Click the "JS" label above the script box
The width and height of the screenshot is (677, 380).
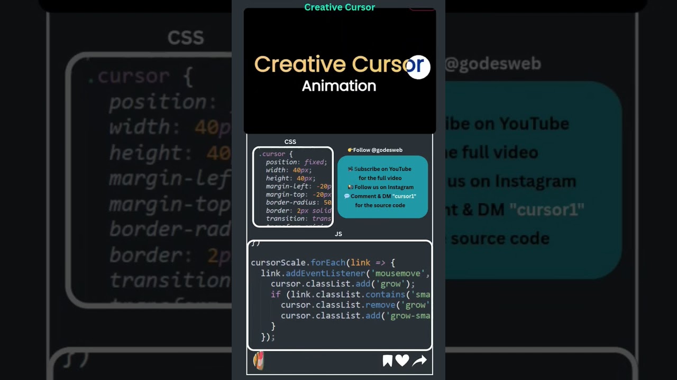[x=338, y=234]
